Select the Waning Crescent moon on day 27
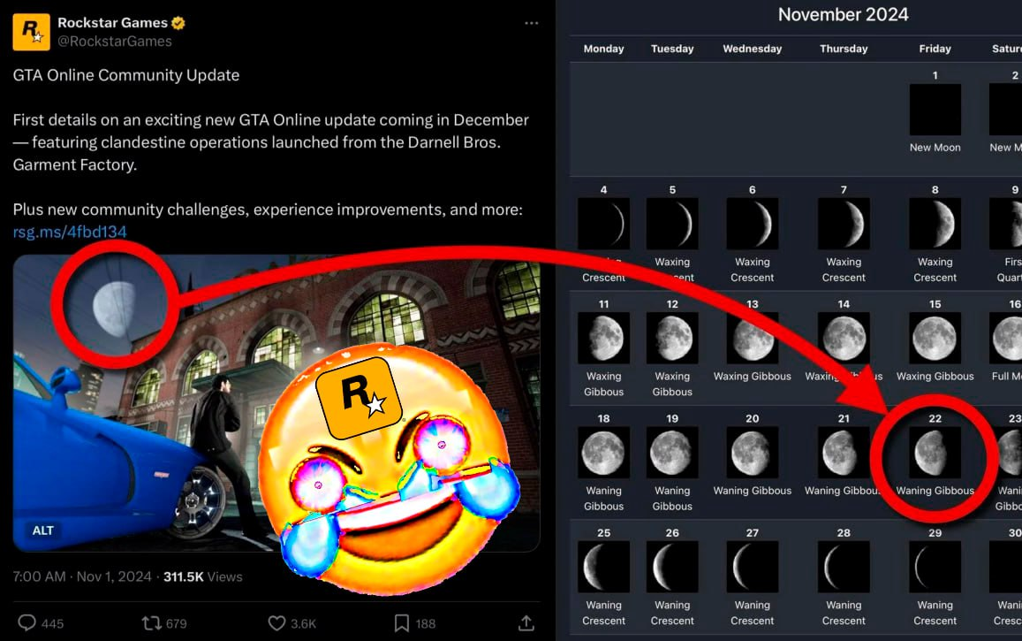The width and height of the screenshot is (1022, 641). [x=753, y=567]
